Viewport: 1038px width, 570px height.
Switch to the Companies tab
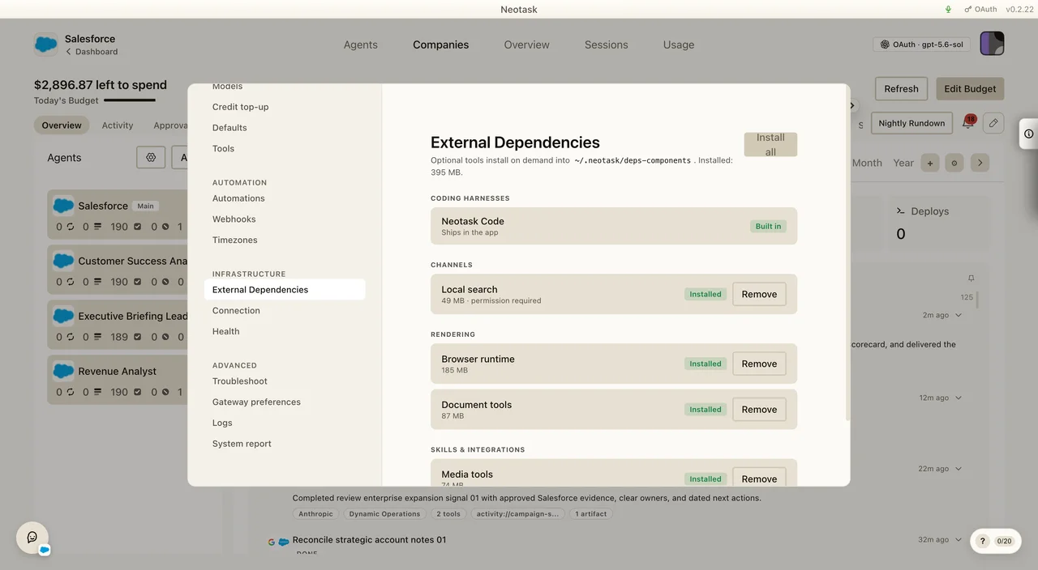click(440, 45)
